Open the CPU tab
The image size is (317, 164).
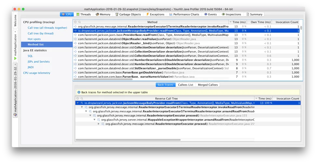(67, 14)
